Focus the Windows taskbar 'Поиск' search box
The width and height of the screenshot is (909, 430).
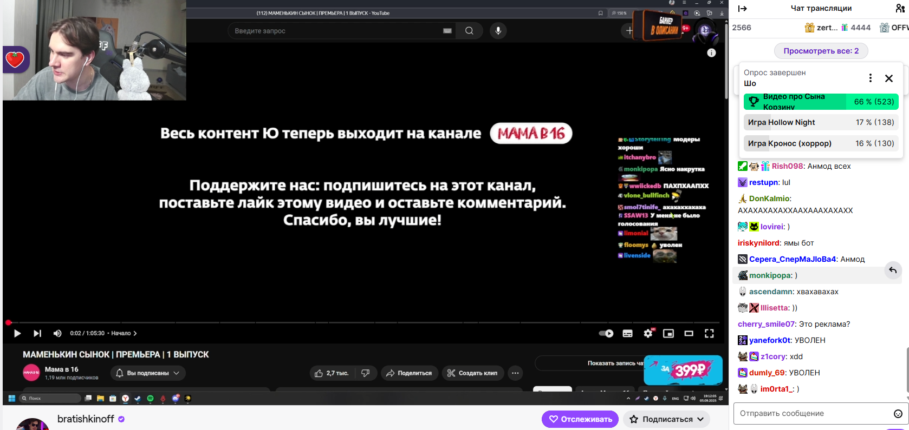click(50, 399)
